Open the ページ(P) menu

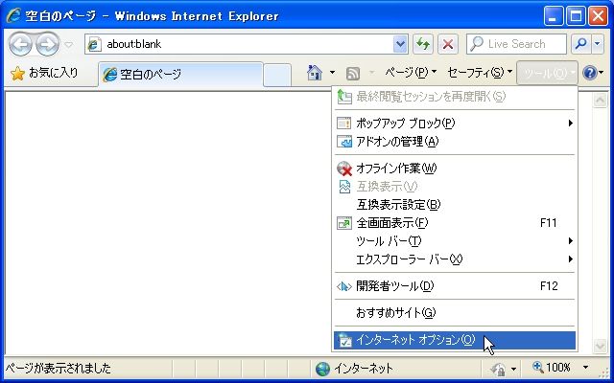coord(411,73)
